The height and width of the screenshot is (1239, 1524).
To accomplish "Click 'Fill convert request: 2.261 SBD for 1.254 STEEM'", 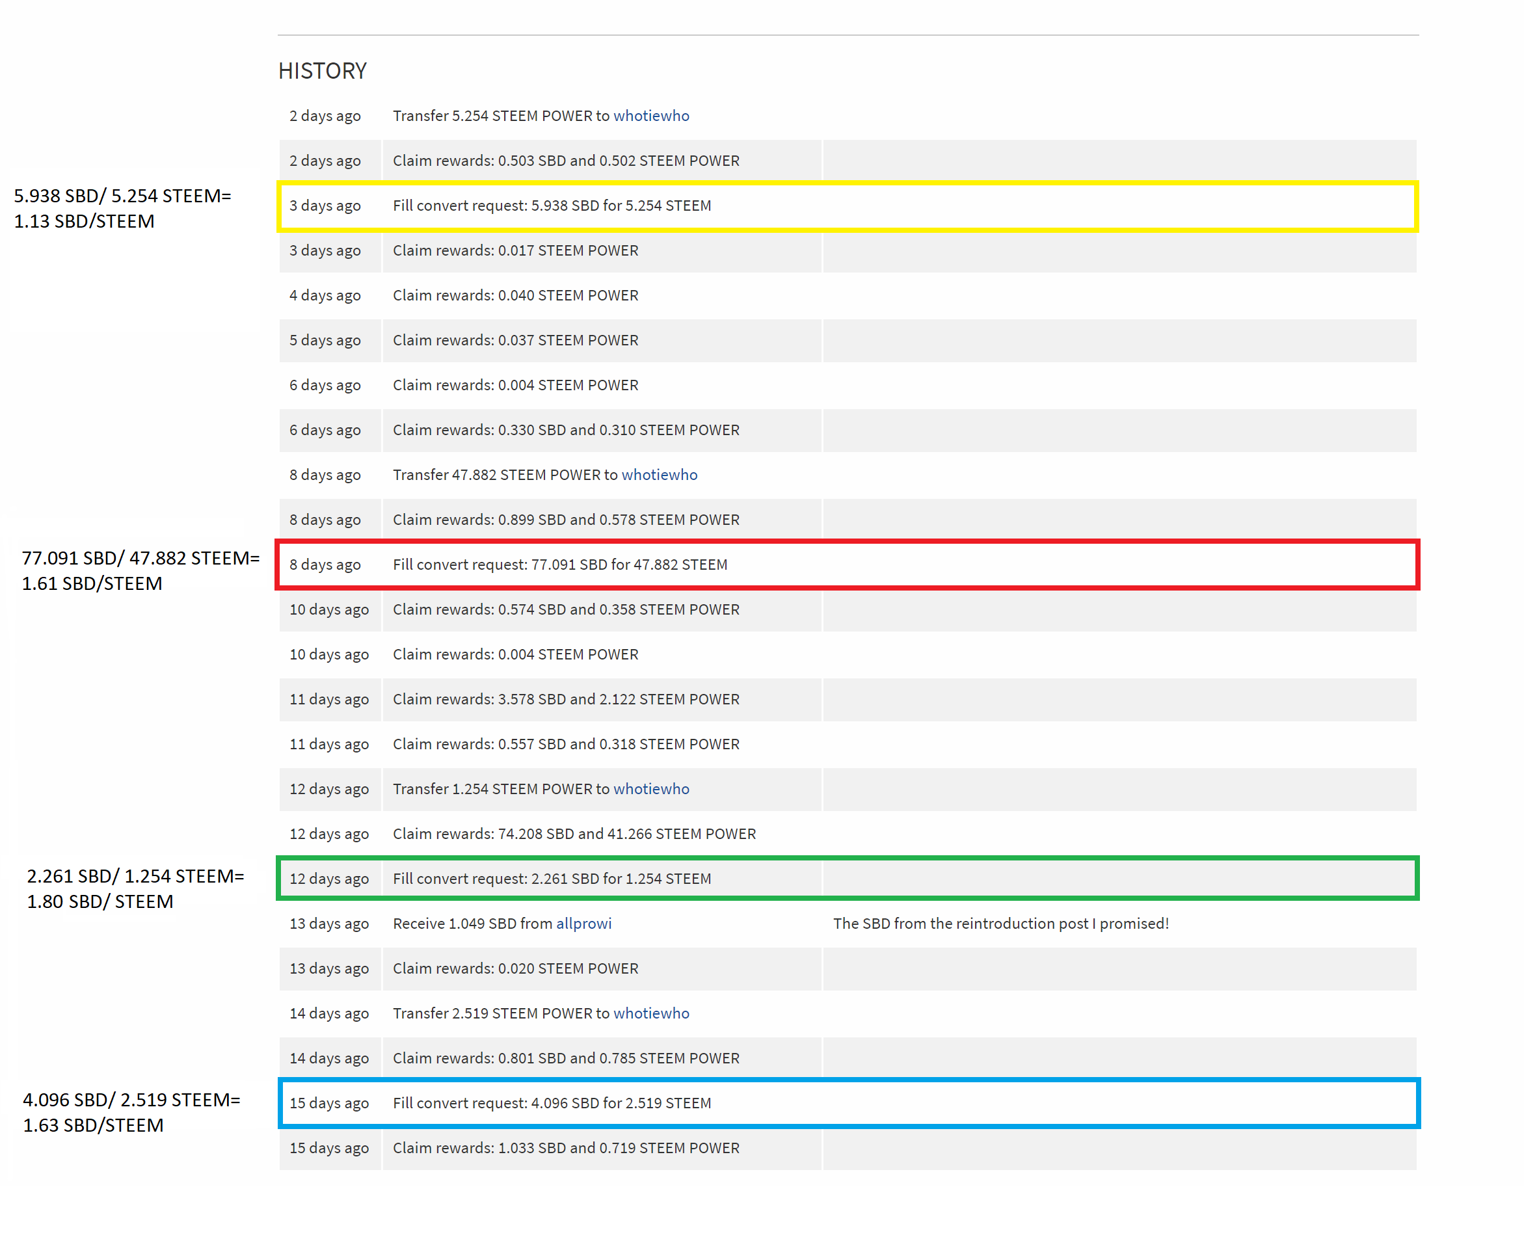I will [552, 879].
